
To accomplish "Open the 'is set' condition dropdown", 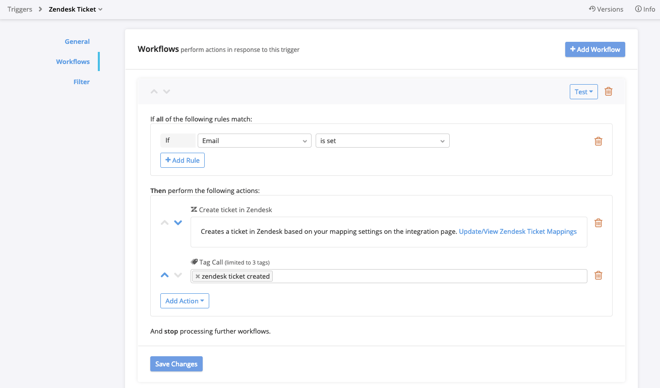I will (382, 141).
